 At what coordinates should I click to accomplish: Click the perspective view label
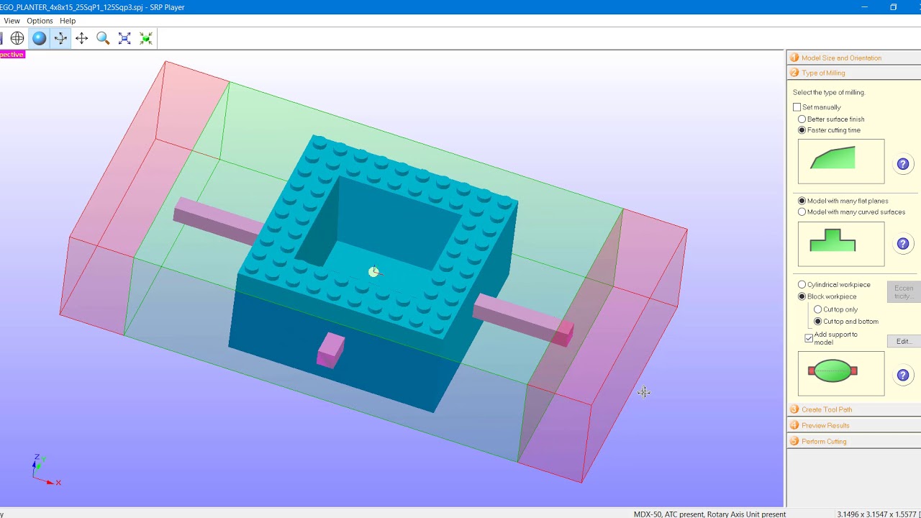[x=12, y=55]
